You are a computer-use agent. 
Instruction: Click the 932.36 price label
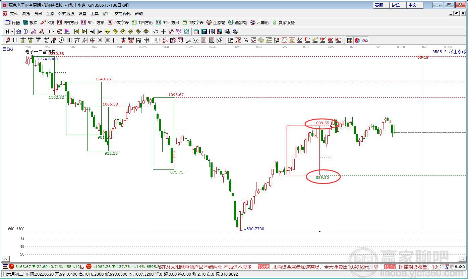click(x=111, y=153)
